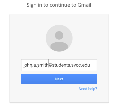Click the @ symbol in the email address
Screen dimensions: 118x107
point(50,65)
